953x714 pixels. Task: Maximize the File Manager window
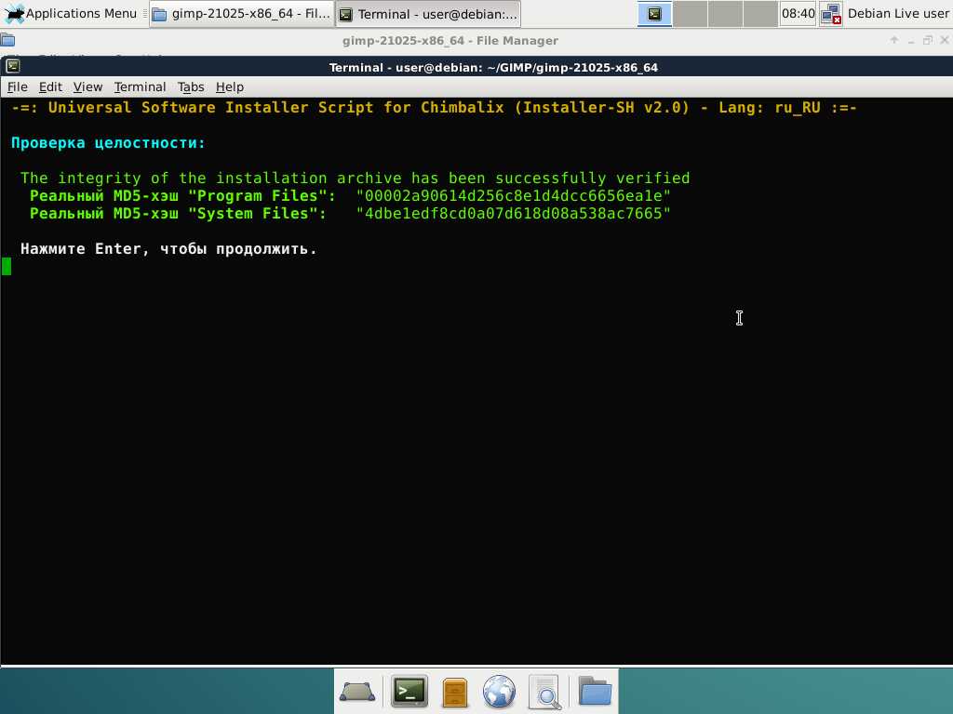928,41
